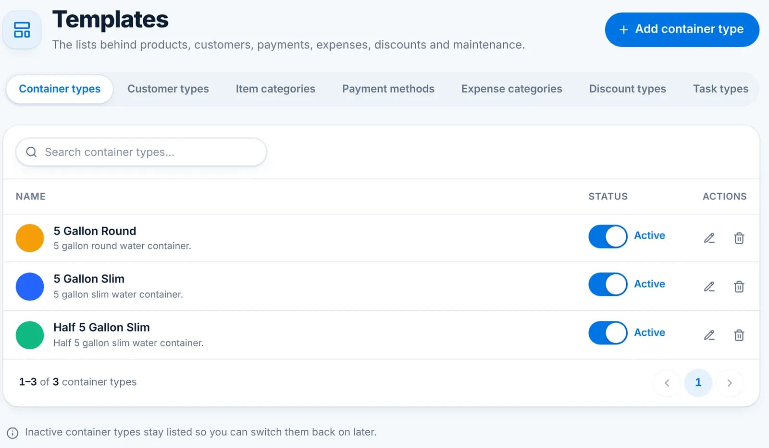
Task: Click the Add container type button
Action: click(682, 30)
